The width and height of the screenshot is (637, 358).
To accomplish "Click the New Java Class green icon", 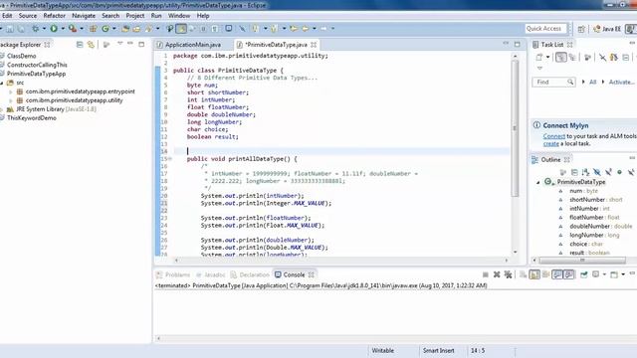I will click(106, 29).
